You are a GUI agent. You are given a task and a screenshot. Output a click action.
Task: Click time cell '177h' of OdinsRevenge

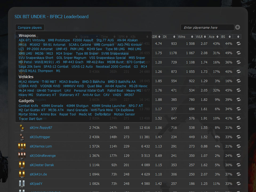click(x=113, y=155)
